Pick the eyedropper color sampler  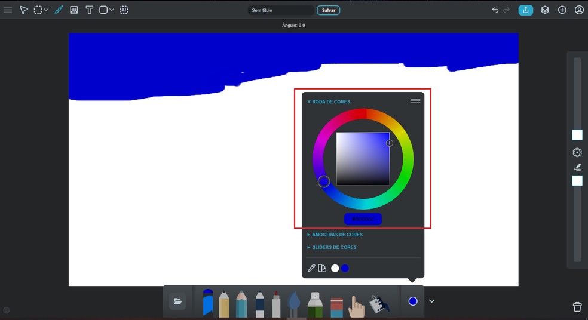click(311, 269)
